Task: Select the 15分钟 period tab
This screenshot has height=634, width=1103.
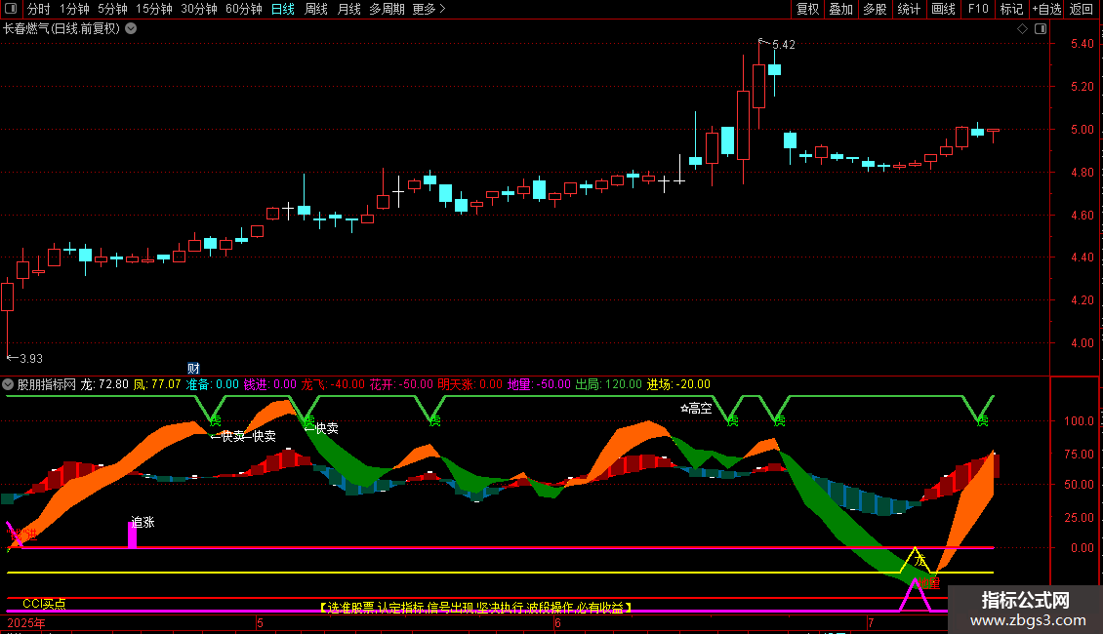Action: [154, 9]
